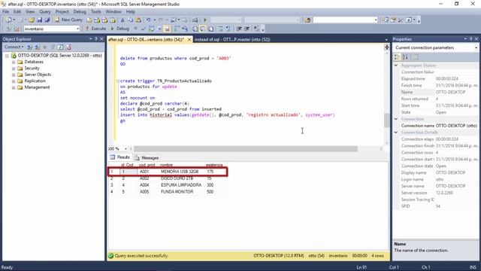This screenshot has height=271, width=481.
Task: Click the New Query toolbar button
Action: point(68,20)
